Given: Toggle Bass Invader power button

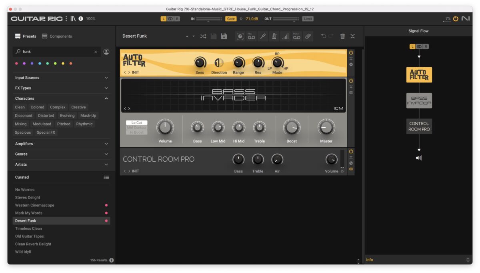Looking at the screenshot, I should click(351, 80).
